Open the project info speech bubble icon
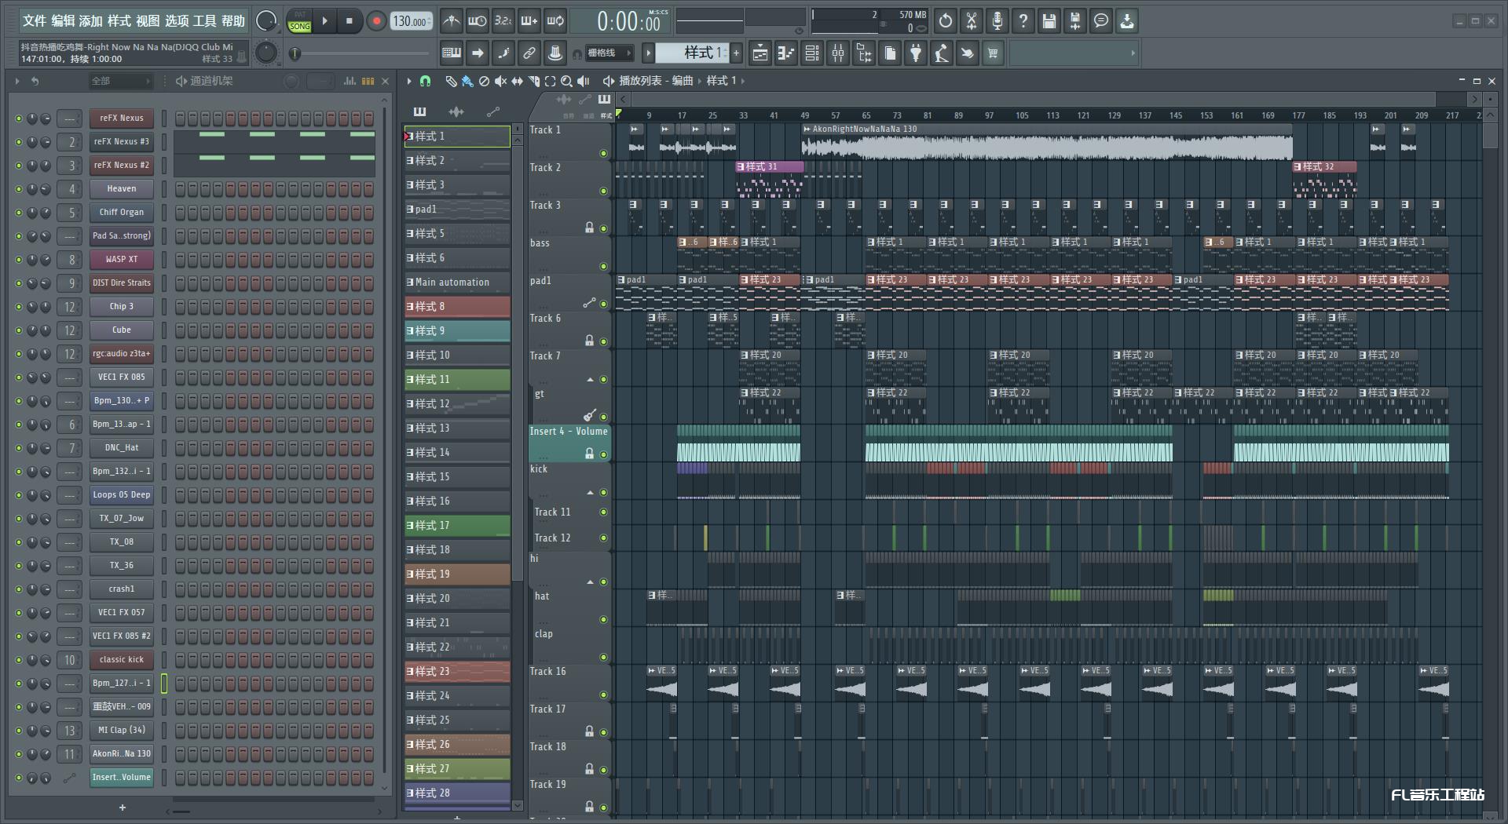Viewport: 1508px width, 824px height. 1101,21
